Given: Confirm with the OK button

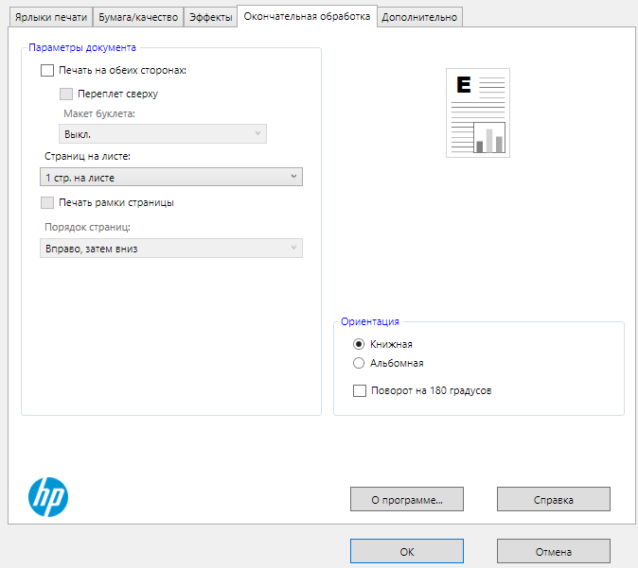Looking at the screenshot, I should 406,551.
